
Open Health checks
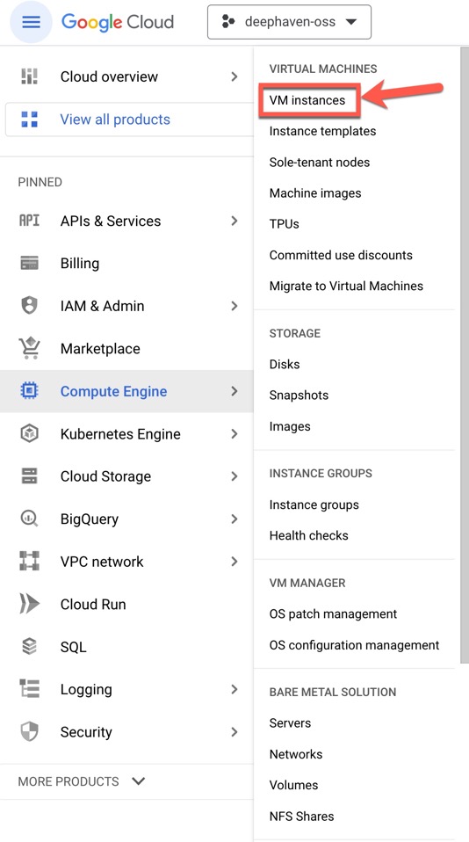click(x=308, y=535)
